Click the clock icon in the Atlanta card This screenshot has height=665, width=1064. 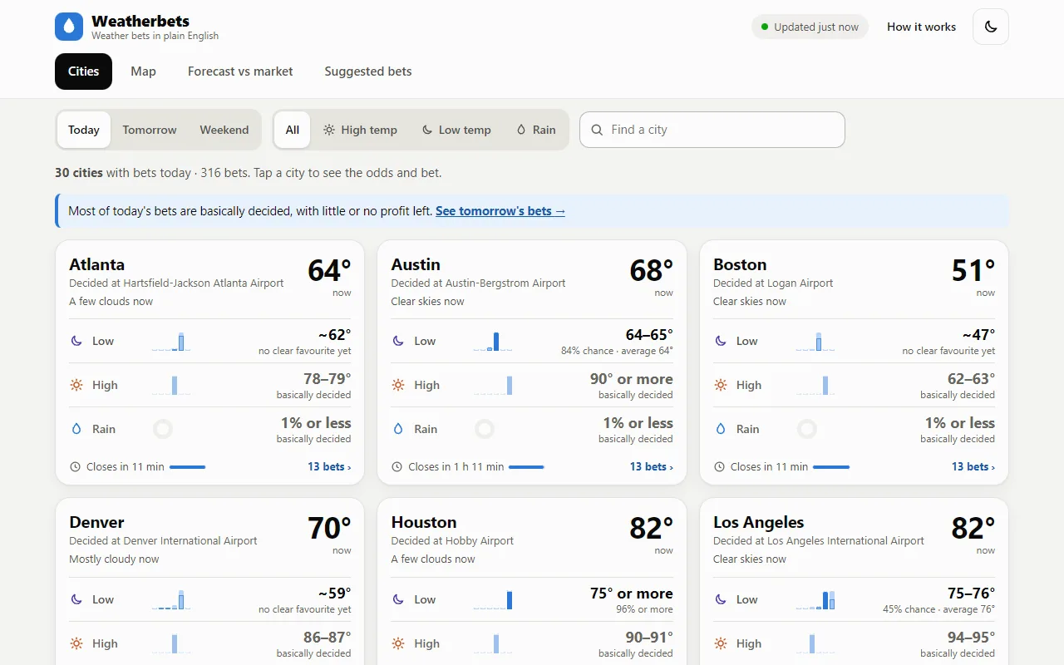pos(75,467)
